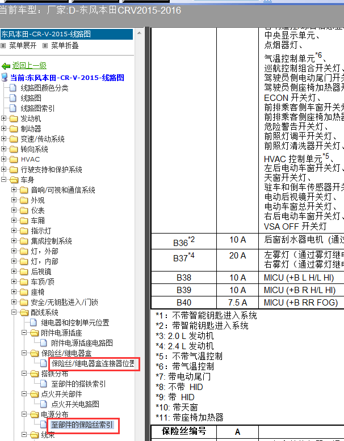
Task: Click the 后视镜 folder icon
Action: [24, 272]
